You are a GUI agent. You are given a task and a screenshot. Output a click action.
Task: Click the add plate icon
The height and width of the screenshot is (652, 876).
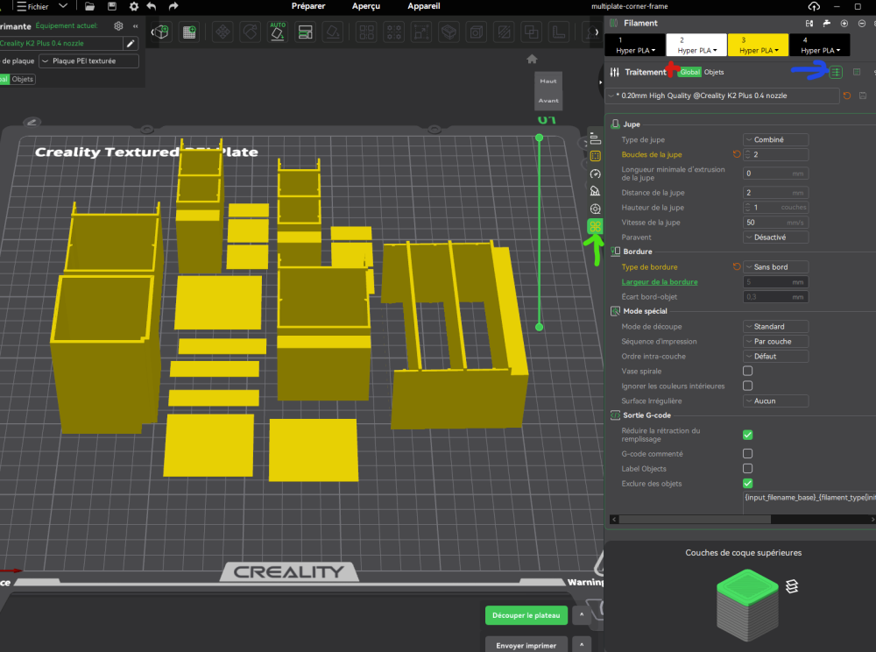(x=189, y=32)
